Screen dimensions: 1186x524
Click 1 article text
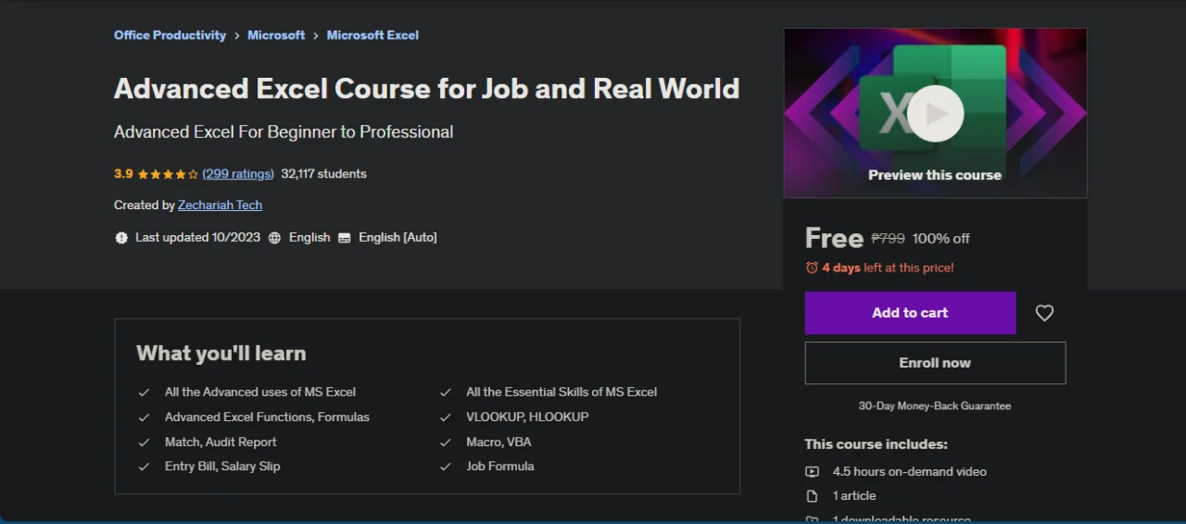(853, 495)
